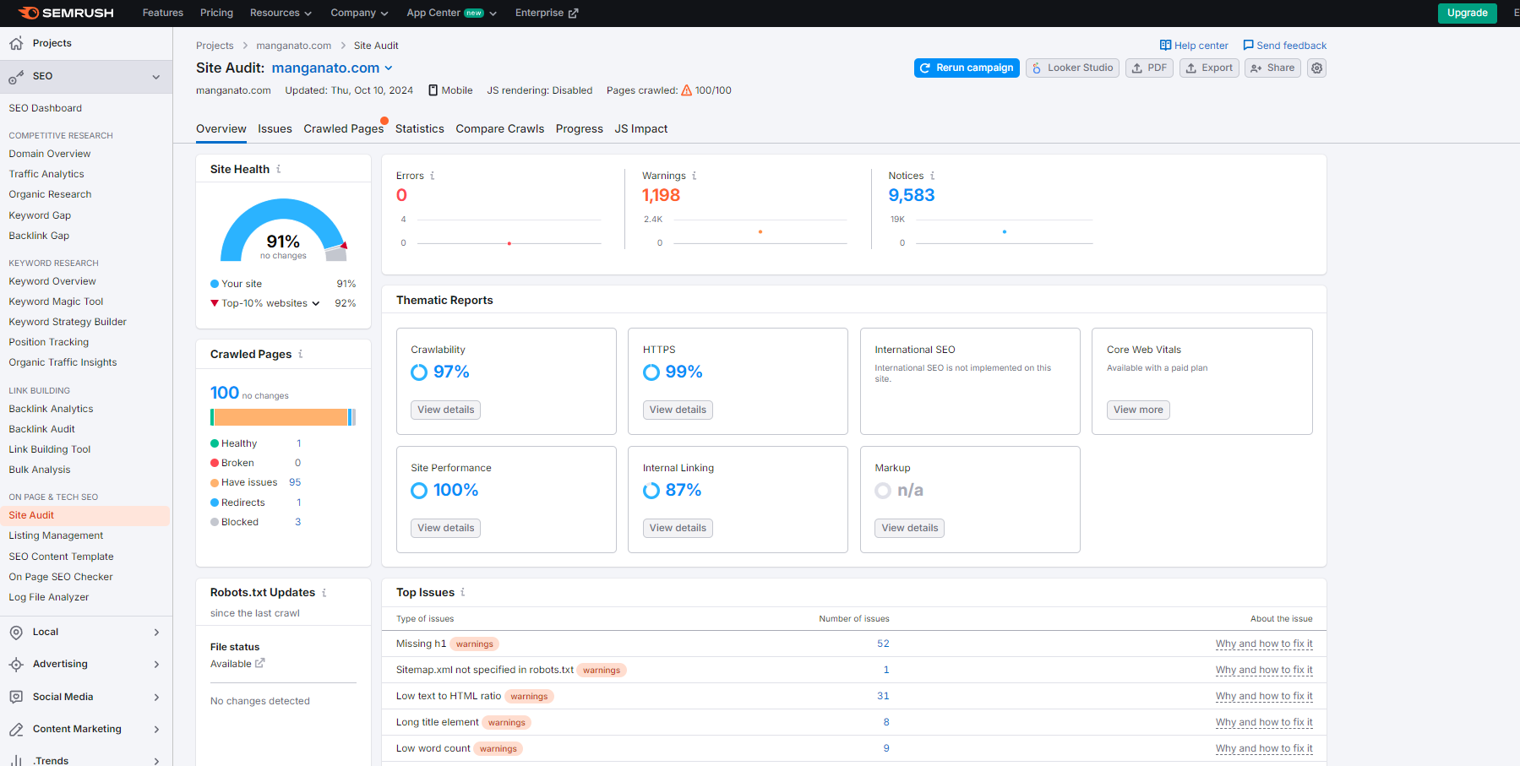This screenshot has height=766, width=1520.
Task: Click the Mobile device icon
Action: coord(433,90)
